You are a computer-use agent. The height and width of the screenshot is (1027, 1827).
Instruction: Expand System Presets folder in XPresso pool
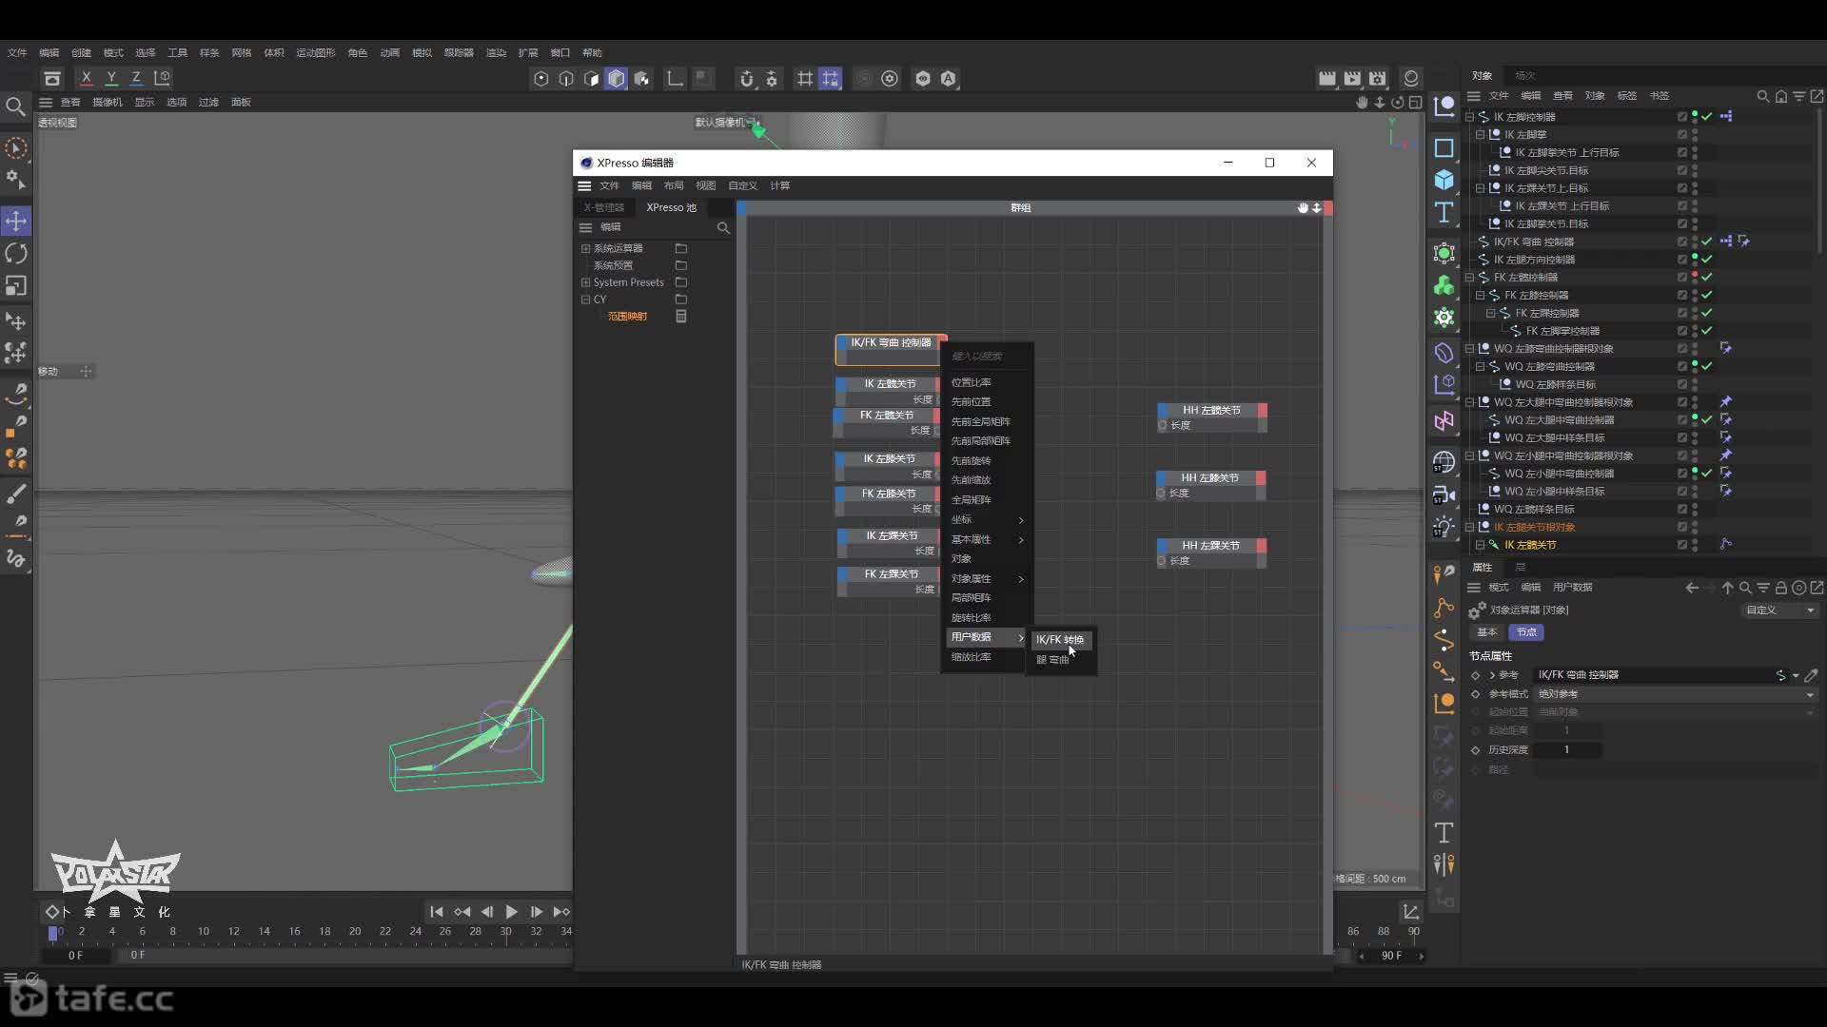[586, 282]
